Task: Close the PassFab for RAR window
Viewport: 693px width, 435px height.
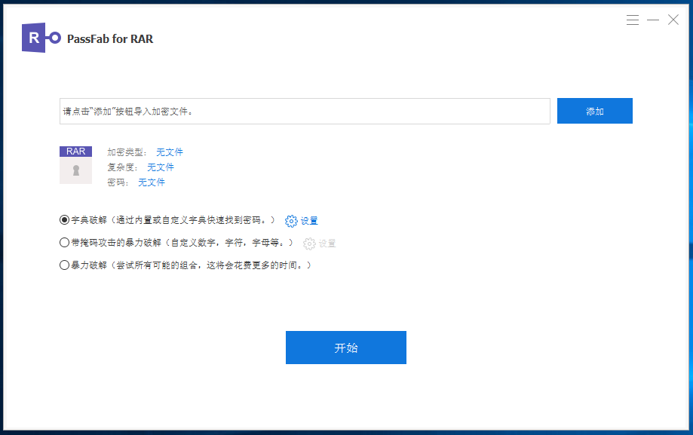Action: tap(673, 20)
